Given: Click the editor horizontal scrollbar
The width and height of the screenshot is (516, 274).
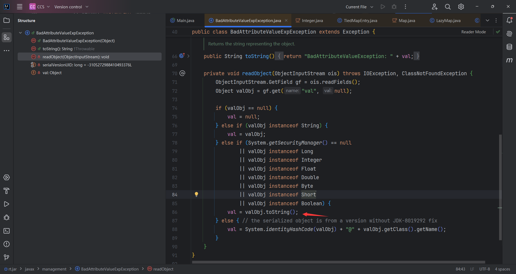Looking at the screenshot, I should tap(339, 262).
